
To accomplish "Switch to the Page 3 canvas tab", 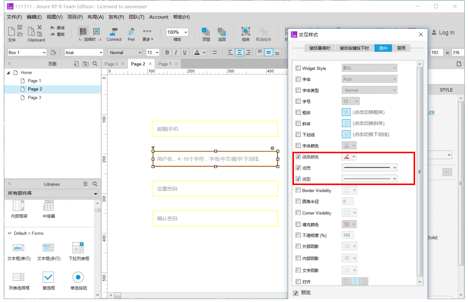I will [x=111, y=64].
